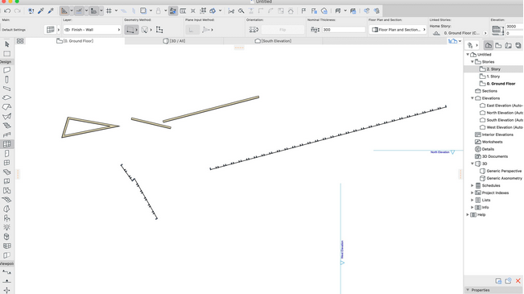Click the Nominal Thickness field showing 300
This screenshot has height=294, width=524.
(x=344, y=30)
